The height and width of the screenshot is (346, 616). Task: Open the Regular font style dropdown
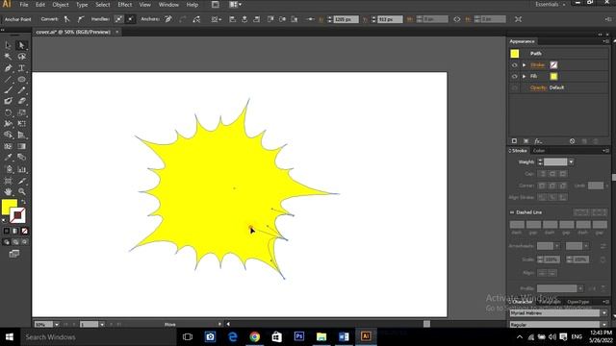coord(603,325)
